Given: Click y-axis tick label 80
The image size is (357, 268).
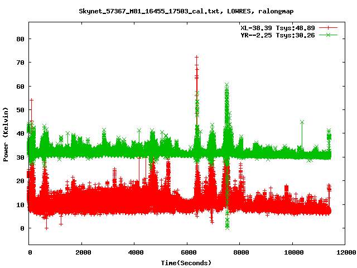Looking at the screenshot, I should click(20, 39).
